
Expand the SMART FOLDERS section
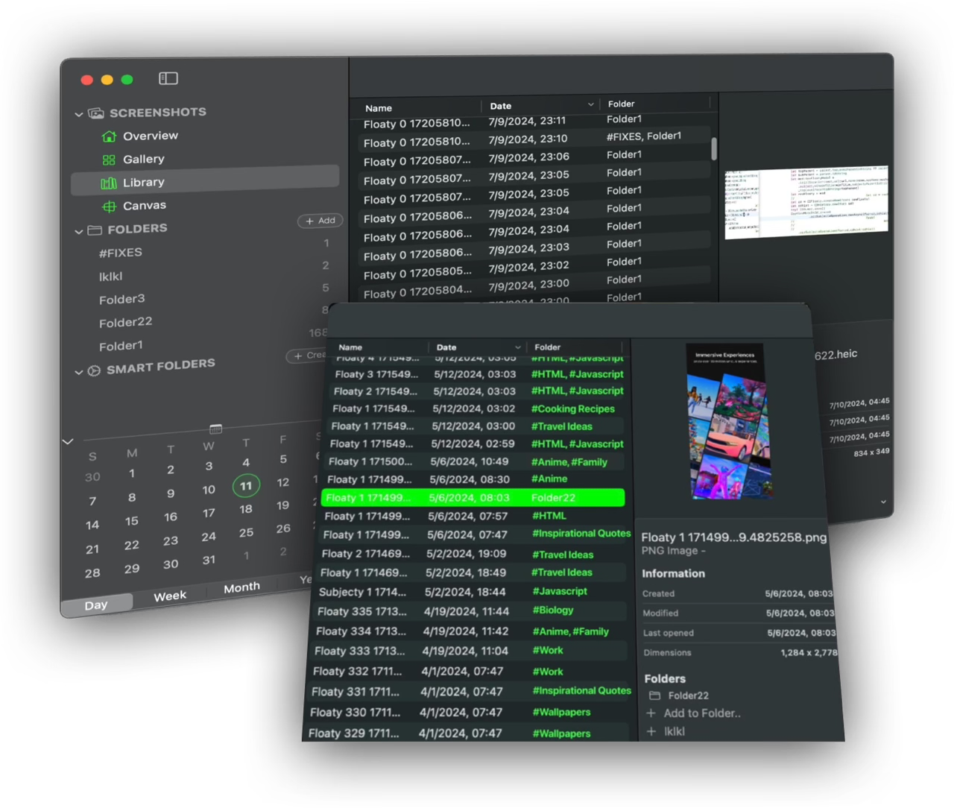pos(78,371)
